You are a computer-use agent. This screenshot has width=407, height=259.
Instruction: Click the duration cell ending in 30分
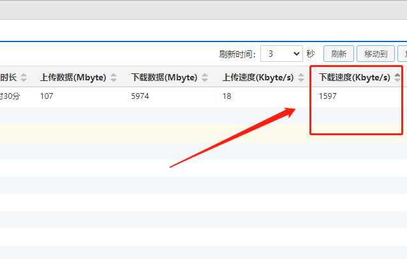[10, 96]
